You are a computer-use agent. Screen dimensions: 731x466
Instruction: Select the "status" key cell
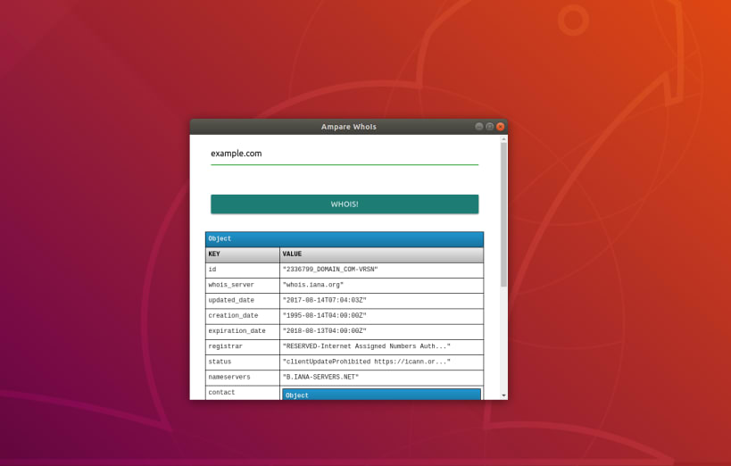[x=243, y=362]
